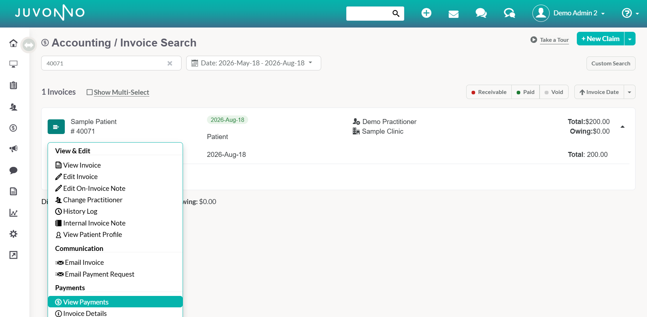The width and height of the screenshot is (647, 317).
Task: Open the monitor dashboard sidebar icon
Action: click(x=13, y=64)
